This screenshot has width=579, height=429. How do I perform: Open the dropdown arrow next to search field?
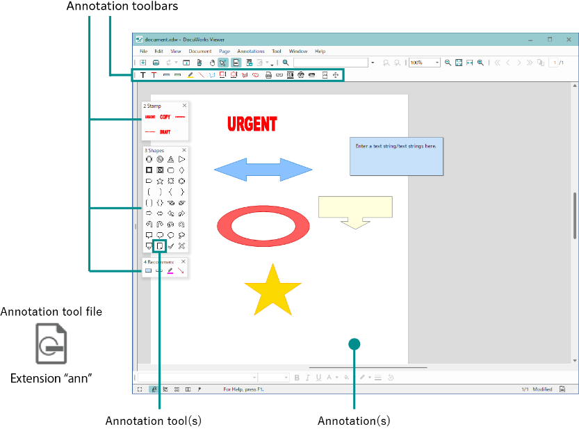373,62
